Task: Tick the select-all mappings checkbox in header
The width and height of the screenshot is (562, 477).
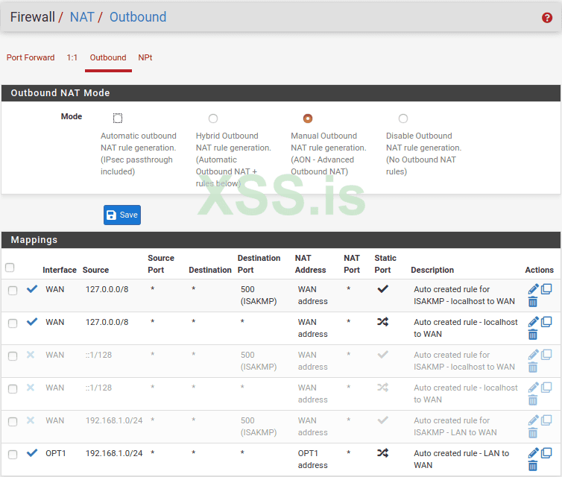Action: [x=10, y=268]
